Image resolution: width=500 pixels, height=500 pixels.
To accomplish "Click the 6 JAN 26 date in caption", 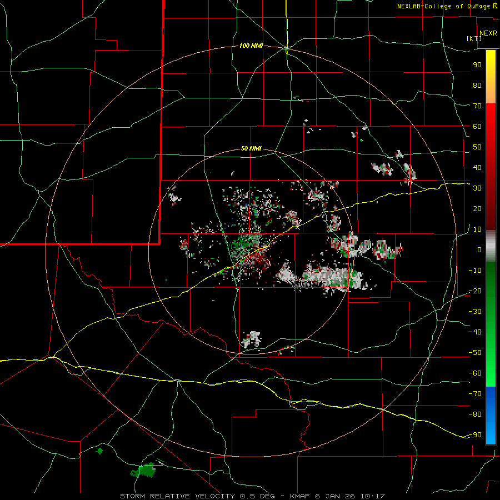I will point(336,496).
